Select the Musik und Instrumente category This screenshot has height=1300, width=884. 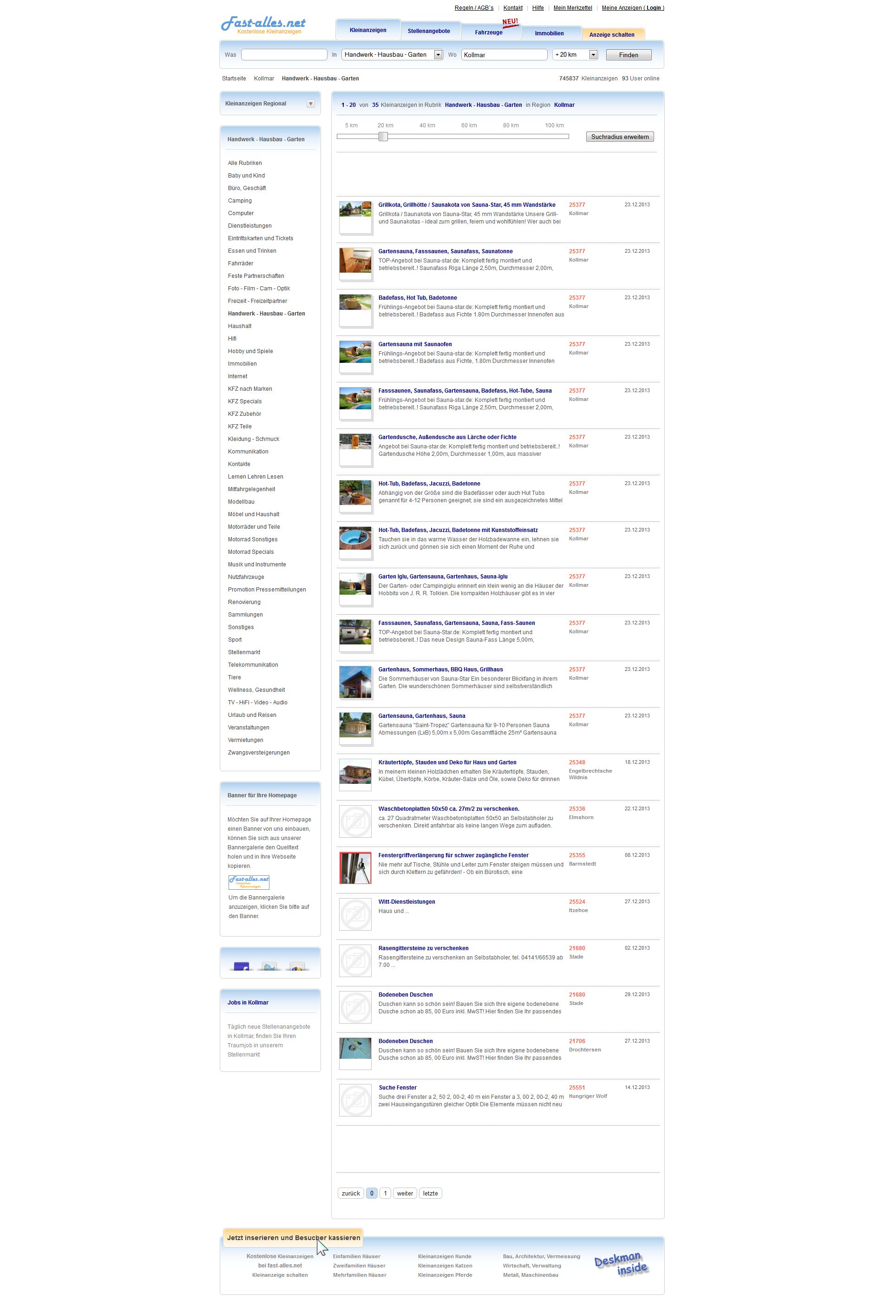[x=256, y=565]
